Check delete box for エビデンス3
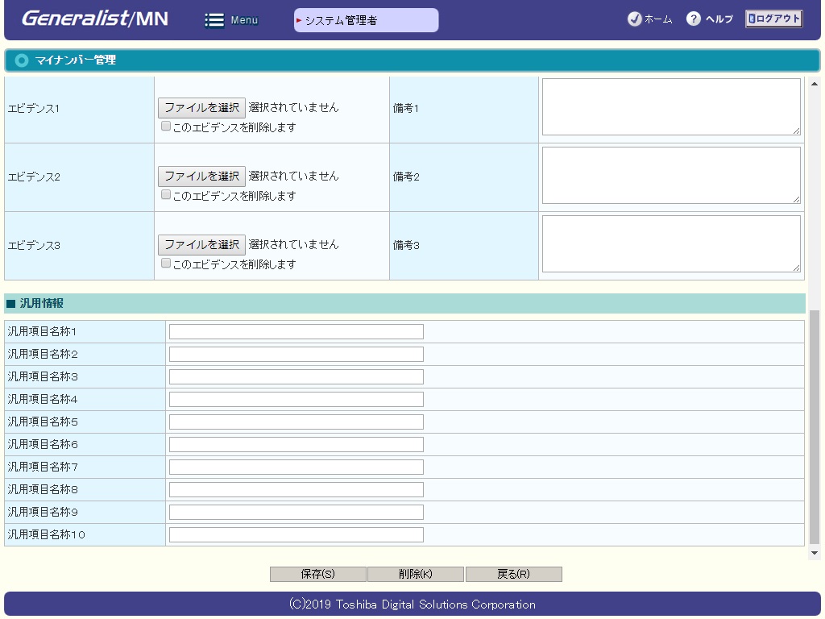825x619 pixels. pos(166,264)
